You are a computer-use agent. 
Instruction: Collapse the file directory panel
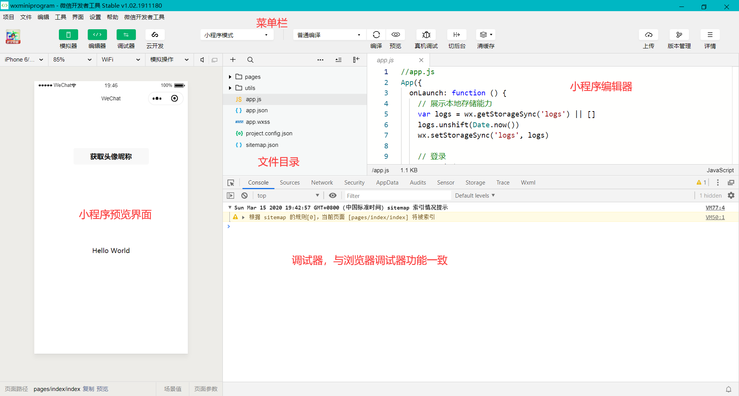[x=356, y=60]
